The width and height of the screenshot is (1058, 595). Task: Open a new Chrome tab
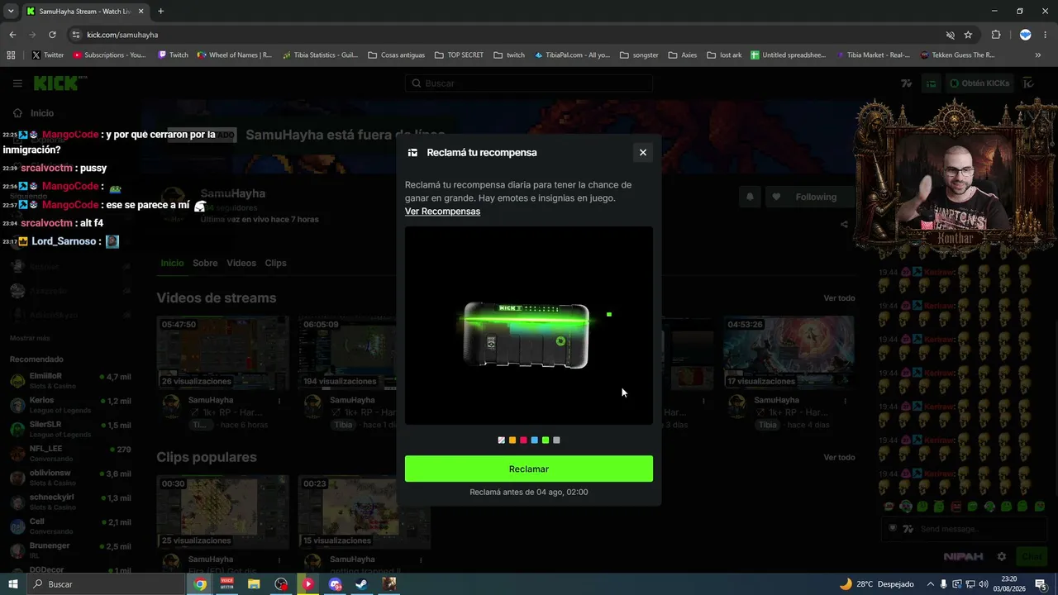[x=160, y=12]
